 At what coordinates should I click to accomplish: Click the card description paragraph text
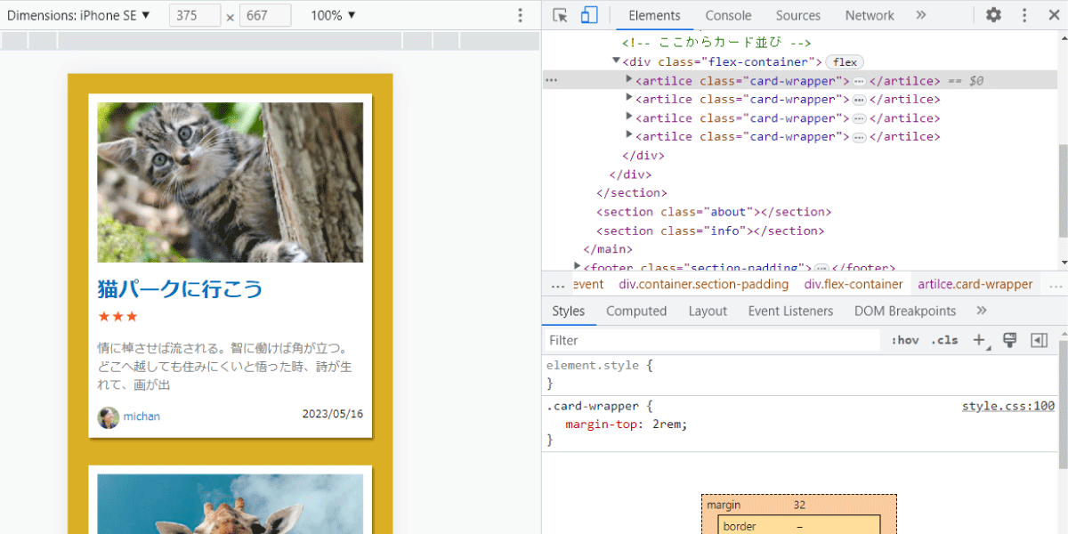[224, 366]
